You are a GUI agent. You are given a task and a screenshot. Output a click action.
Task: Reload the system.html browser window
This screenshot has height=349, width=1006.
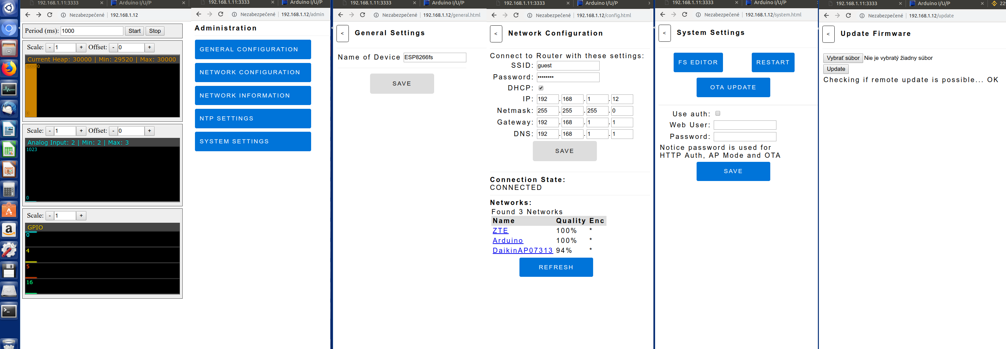[x=685, y=15]
